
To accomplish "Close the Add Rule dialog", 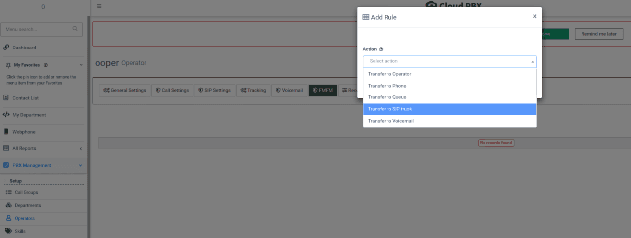I will pos(534,16).
